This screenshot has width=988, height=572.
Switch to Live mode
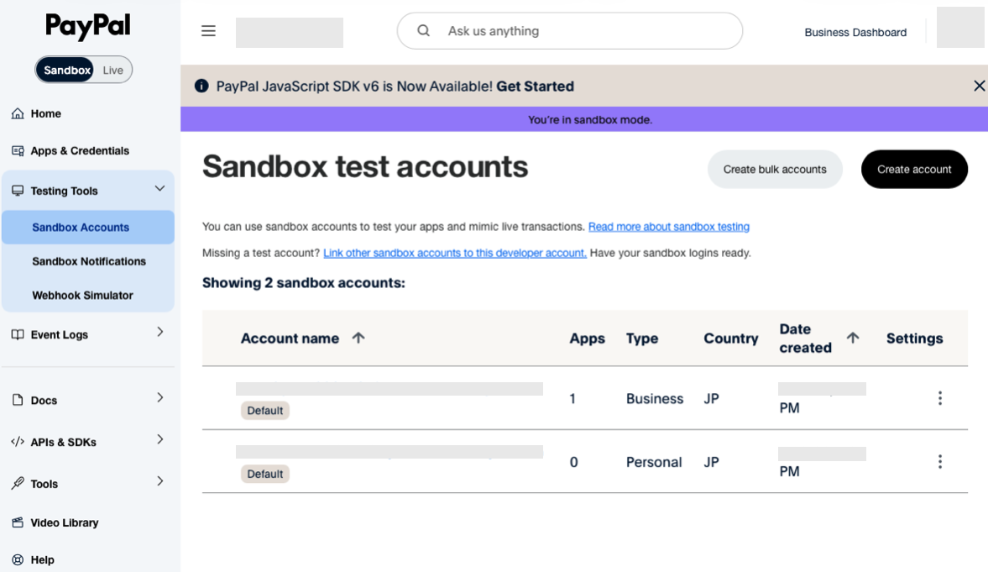[112, 70]
